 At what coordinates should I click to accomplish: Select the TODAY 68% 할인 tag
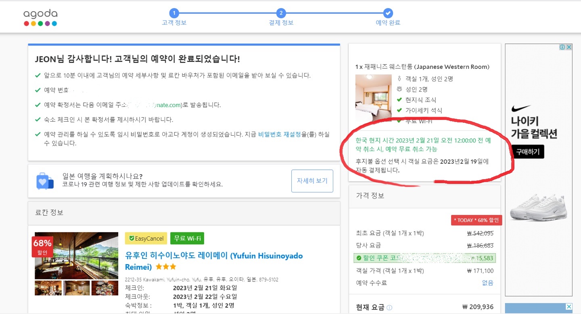point(476,220)
